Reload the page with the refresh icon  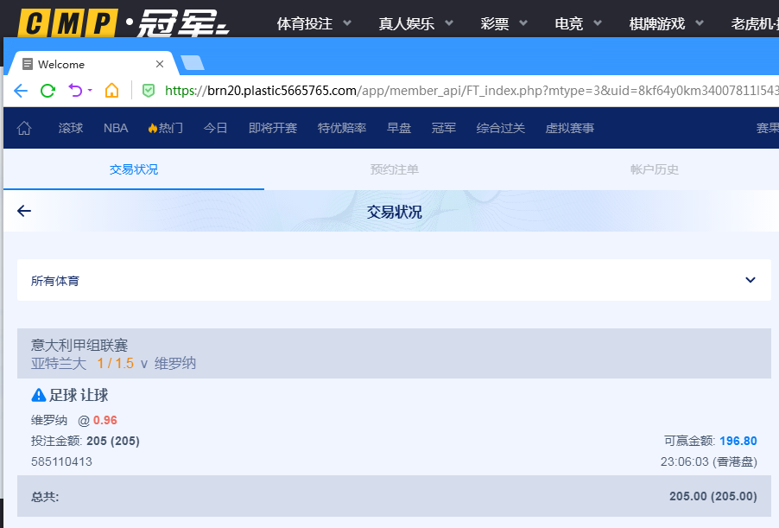[x=47, y=91]
